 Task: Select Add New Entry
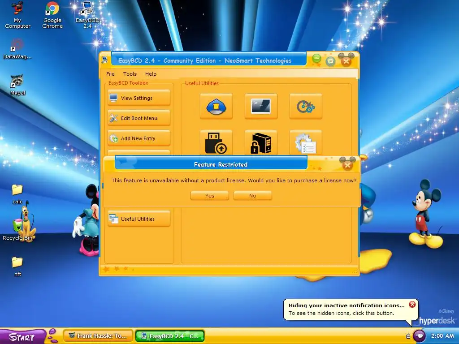click(139, 138)
